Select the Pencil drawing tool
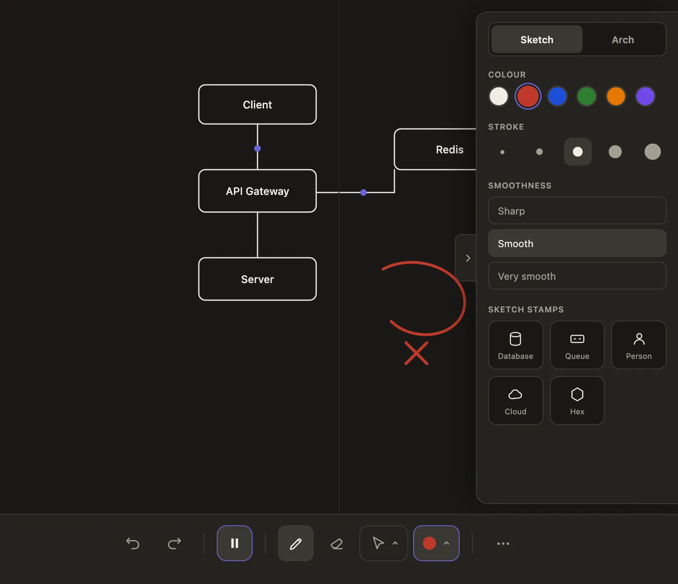 pyautogui.click(x=296, y=543)
